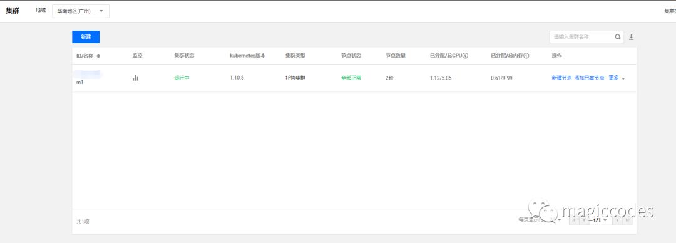Click the 共1项 total count text
Image resolution: width=676 pixels, height=243 pixels.
(x=83, y=222)
